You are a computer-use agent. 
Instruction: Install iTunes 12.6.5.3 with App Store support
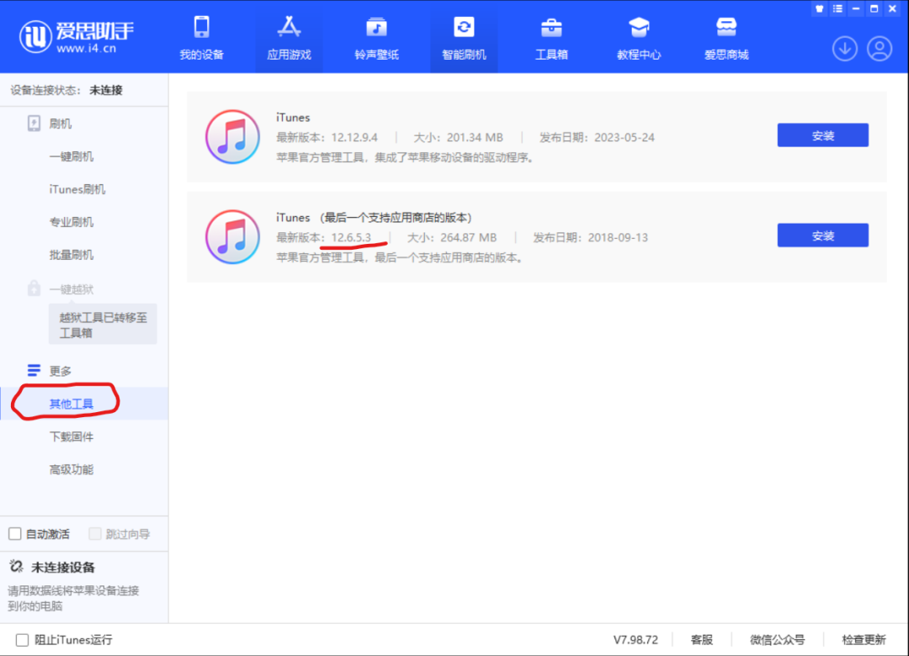pyautogui.click(x=822, y=235)
